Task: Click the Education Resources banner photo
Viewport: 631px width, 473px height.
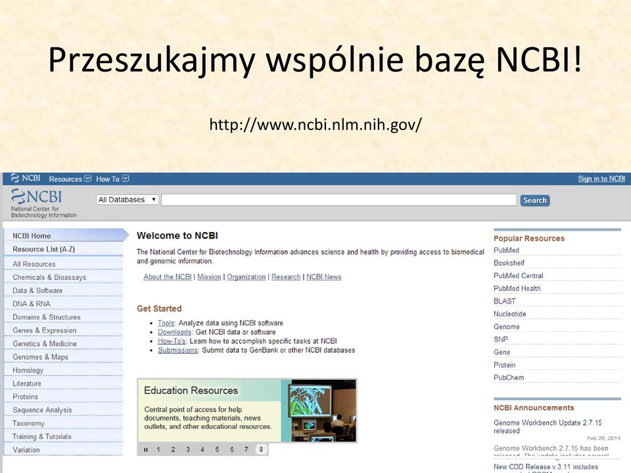Action: point(323,411)
